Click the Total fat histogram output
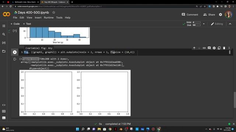 point(55,36)
